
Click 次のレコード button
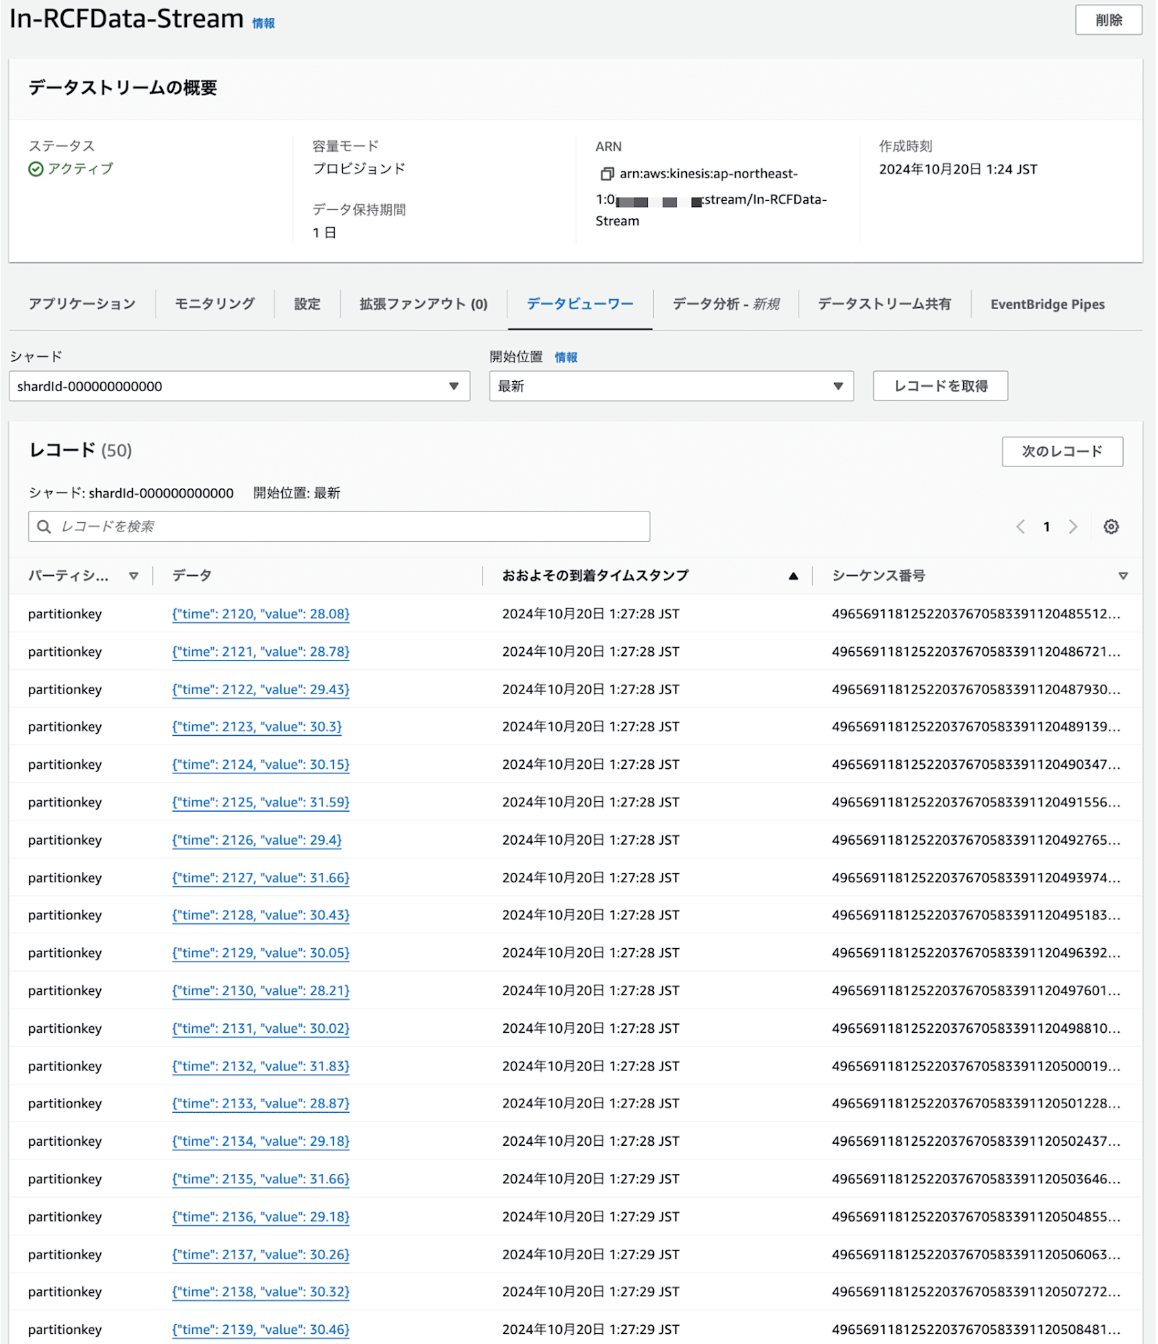pos(1064,452)
